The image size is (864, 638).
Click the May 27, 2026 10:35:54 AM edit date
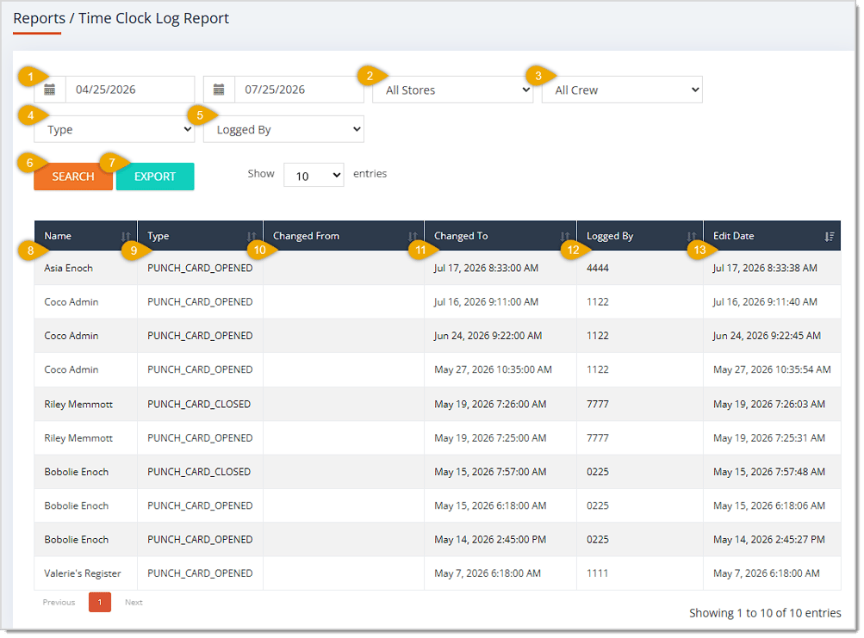[x=772, y=370]
